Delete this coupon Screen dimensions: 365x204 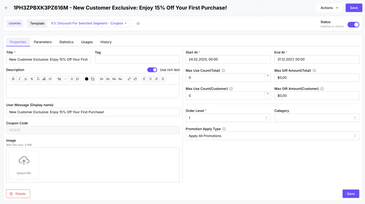[18, 194]
